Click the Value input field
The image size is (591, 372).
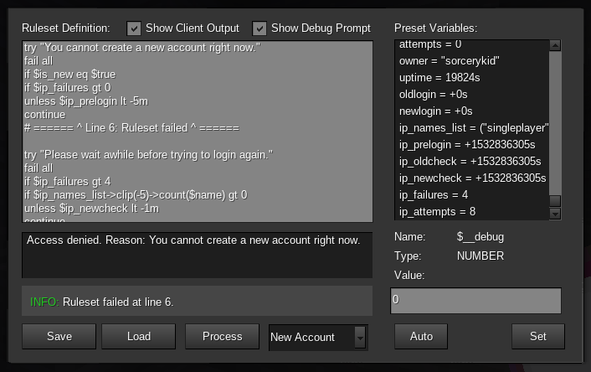tap(475, 300)
